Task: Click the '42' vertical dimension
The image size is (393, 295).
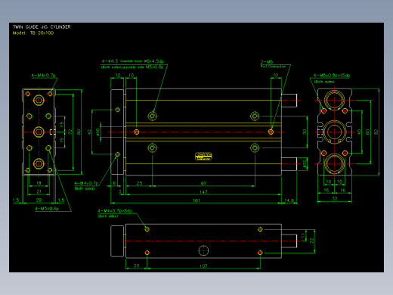Action: (89, 132)
